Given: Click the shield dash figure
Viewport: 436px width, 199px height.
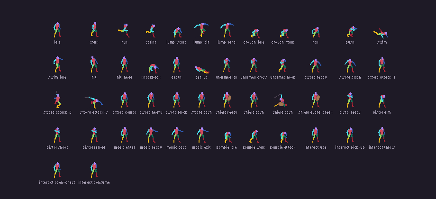Looking at the screenshot, I should (x=281, y=100).
